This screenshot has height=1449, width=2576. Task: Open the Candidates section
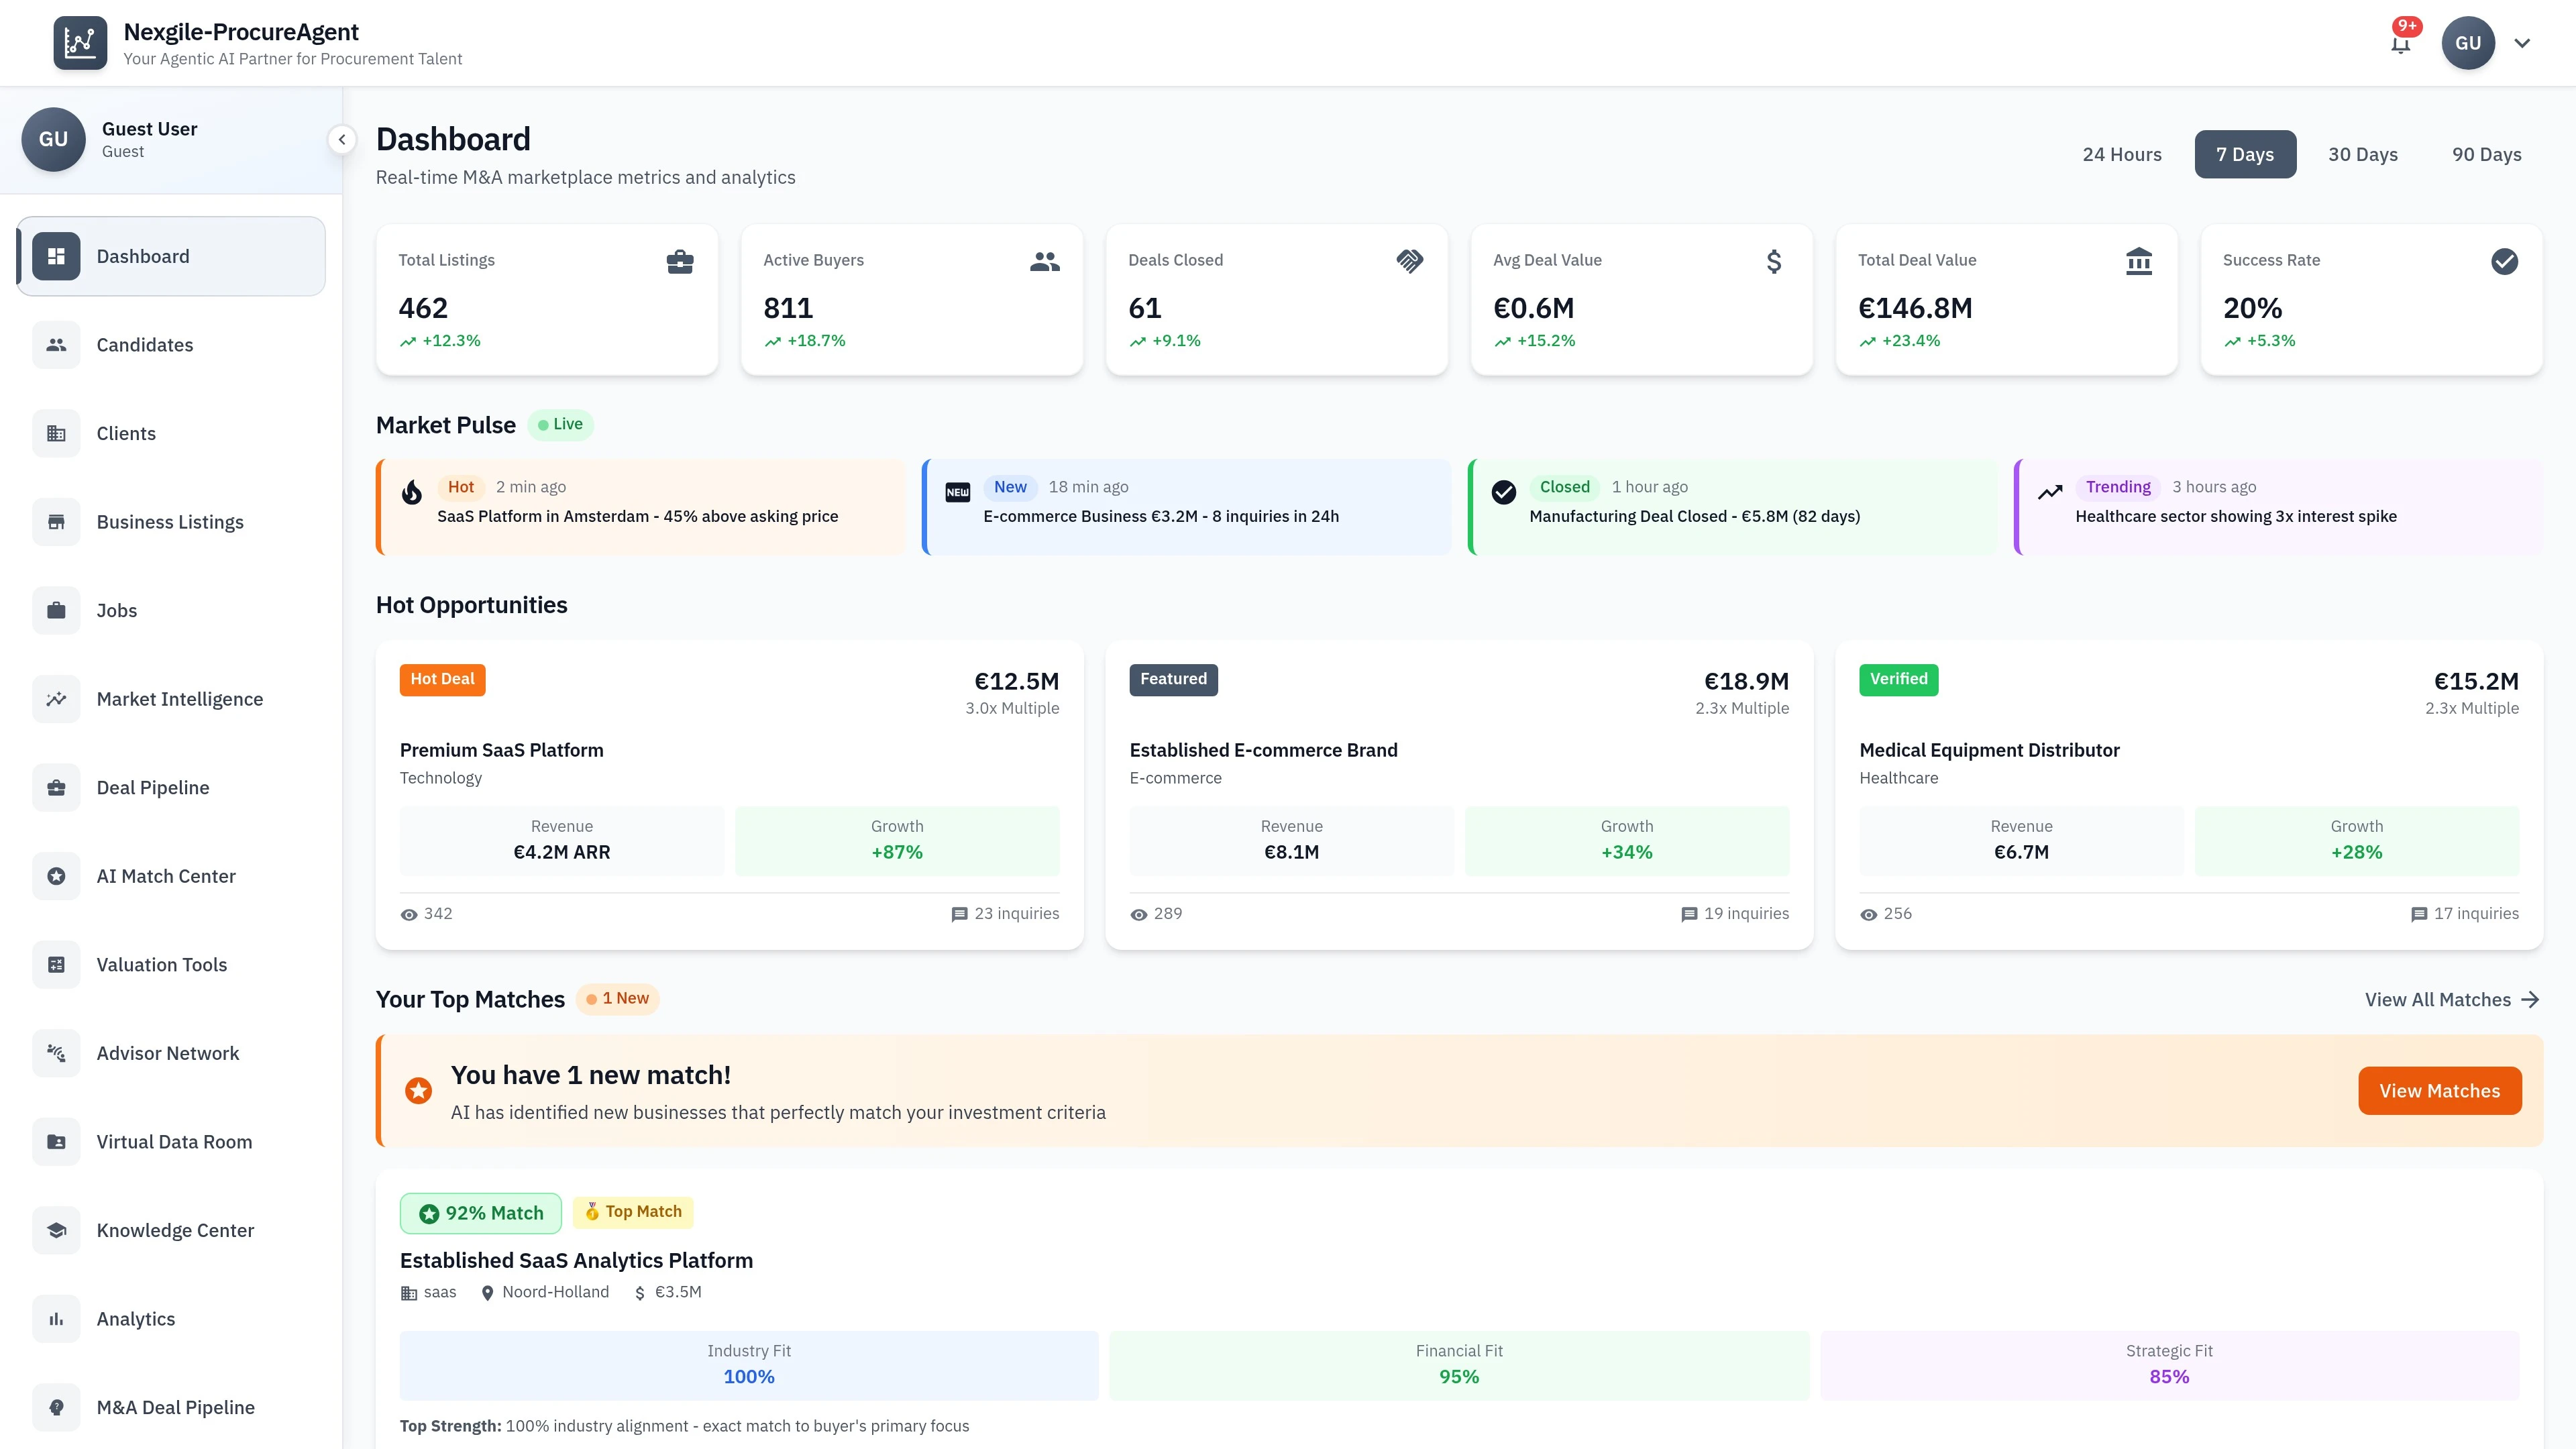coord(144,345)
